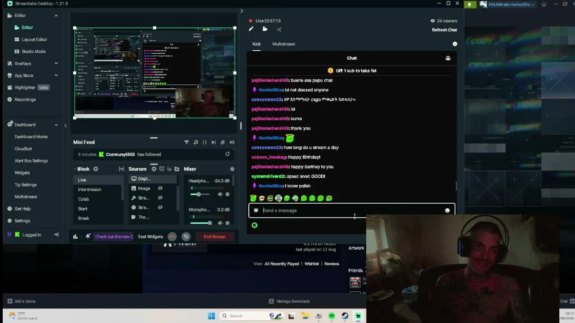Open File Explorer from the taskbar

305,316
